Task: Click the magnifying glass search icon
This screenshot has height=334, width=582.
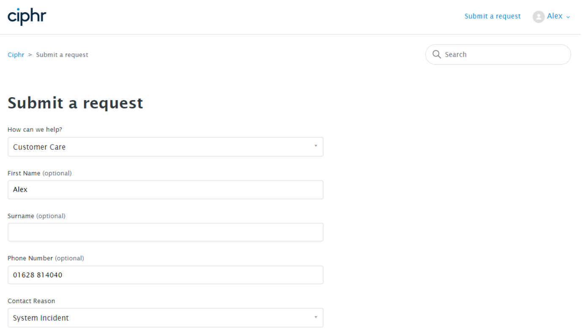Action: (437, 54)
